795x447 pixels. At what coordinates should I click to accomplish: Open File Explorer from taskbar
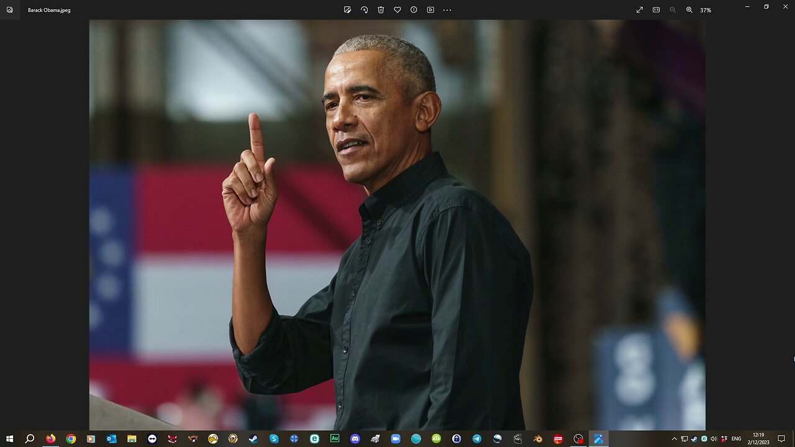pyautogui.click(x=132, y=439)
